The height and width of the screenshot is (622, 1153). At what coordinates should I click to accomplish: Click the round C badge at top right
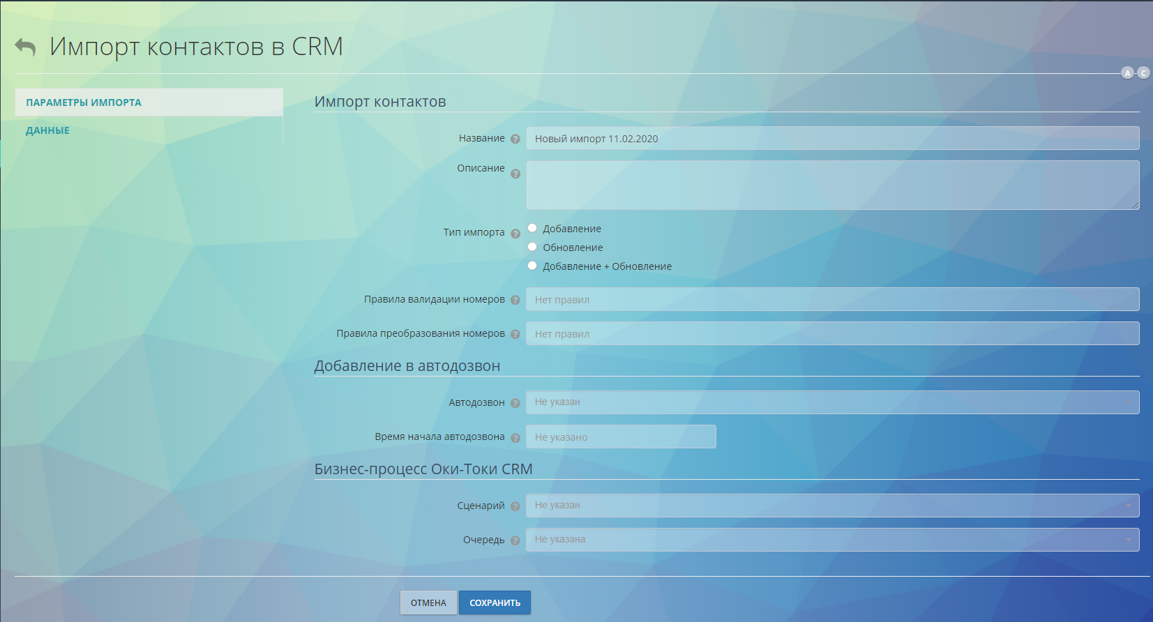(x=1143, y=73)
